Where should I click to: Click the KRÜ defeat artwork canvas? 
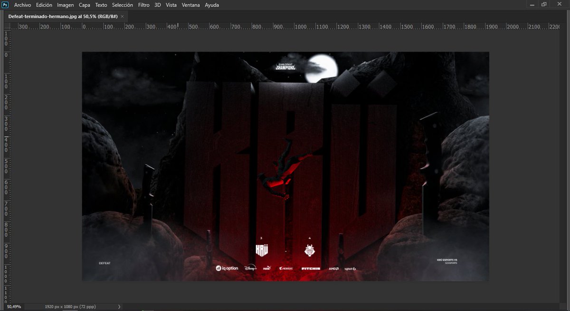point(285,166)
